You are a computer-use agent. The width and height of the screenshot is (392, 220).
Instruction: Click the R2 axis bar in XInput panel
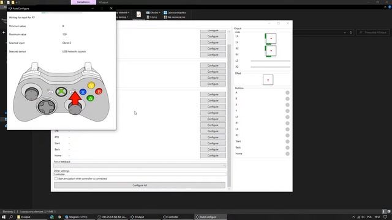click(x=271, y=67)
